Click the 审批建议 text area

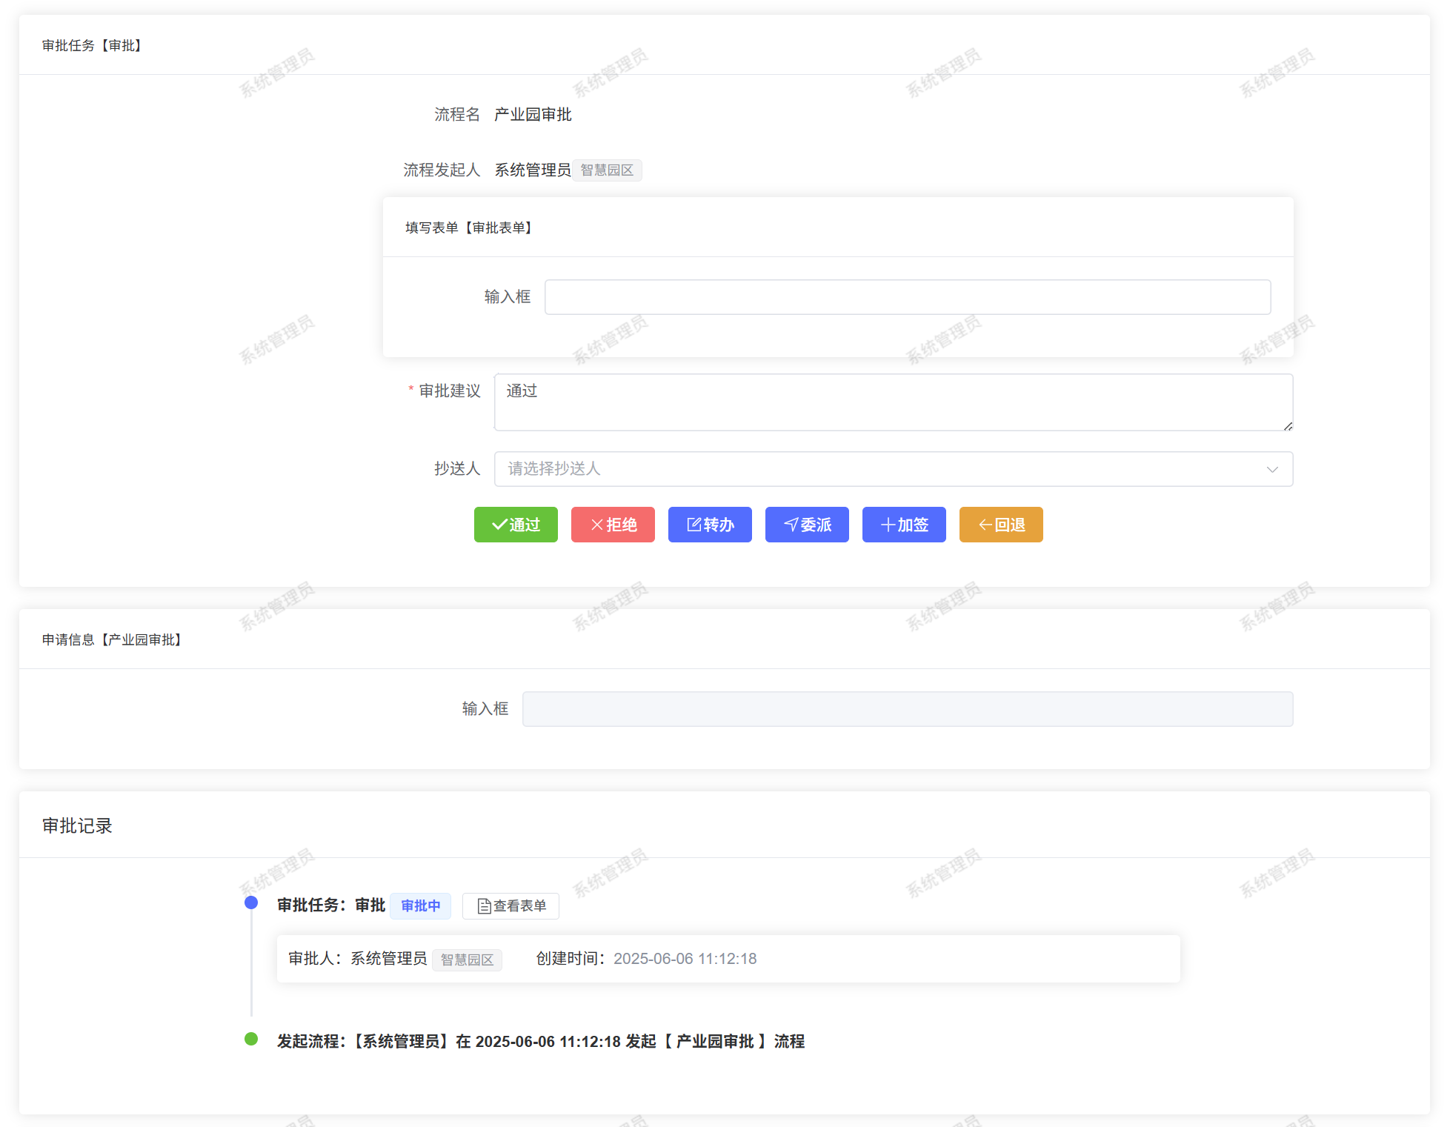pyautogui.click(x=889, y=402)
